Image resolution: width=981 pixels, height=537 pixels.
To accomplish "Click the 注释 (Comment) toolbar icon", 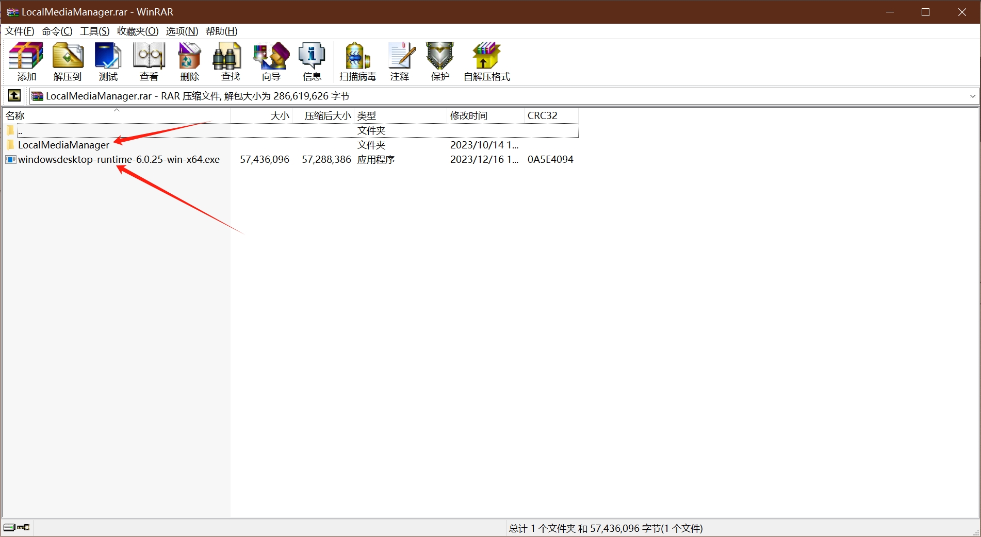I will pos(401,56).
